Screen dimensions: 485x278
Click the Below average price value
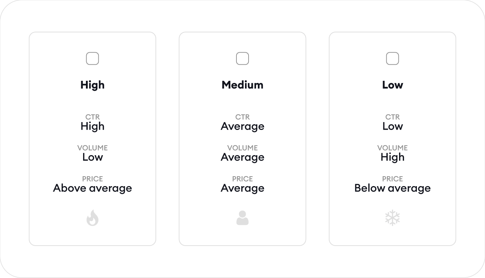pos(393,188)
